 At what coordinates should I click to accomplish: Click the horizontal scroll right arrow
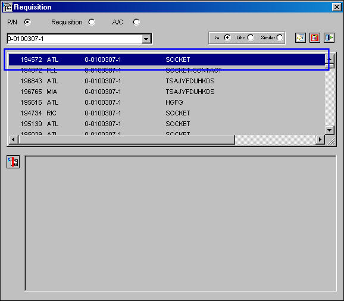(x=320, y=139)
